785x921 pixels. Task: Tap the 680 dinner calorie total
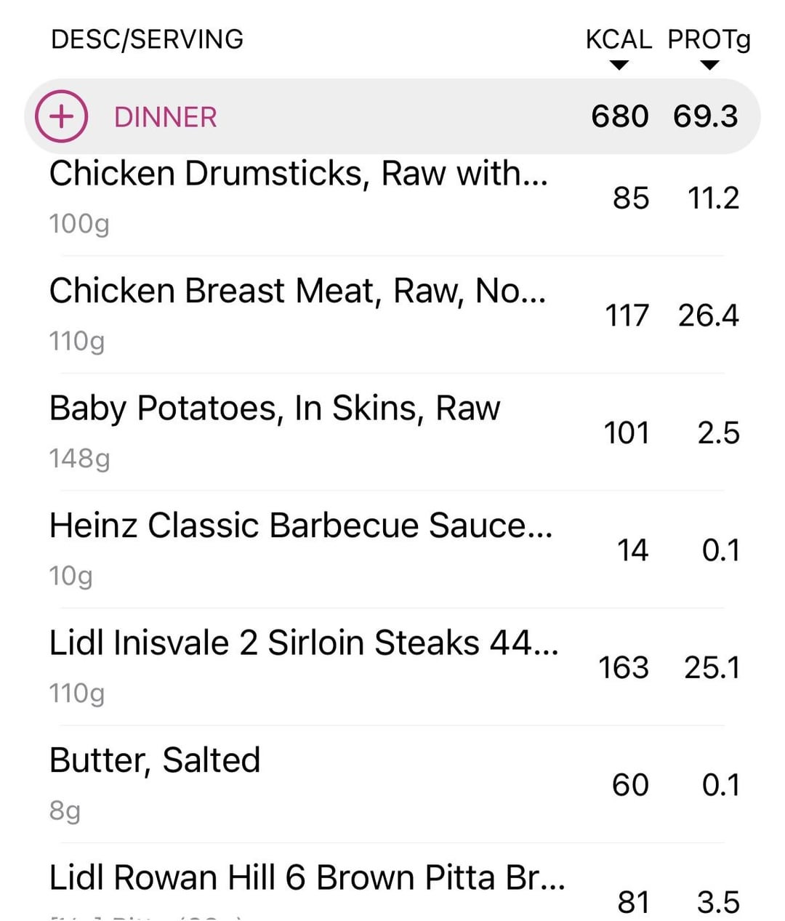click(620, 116)
